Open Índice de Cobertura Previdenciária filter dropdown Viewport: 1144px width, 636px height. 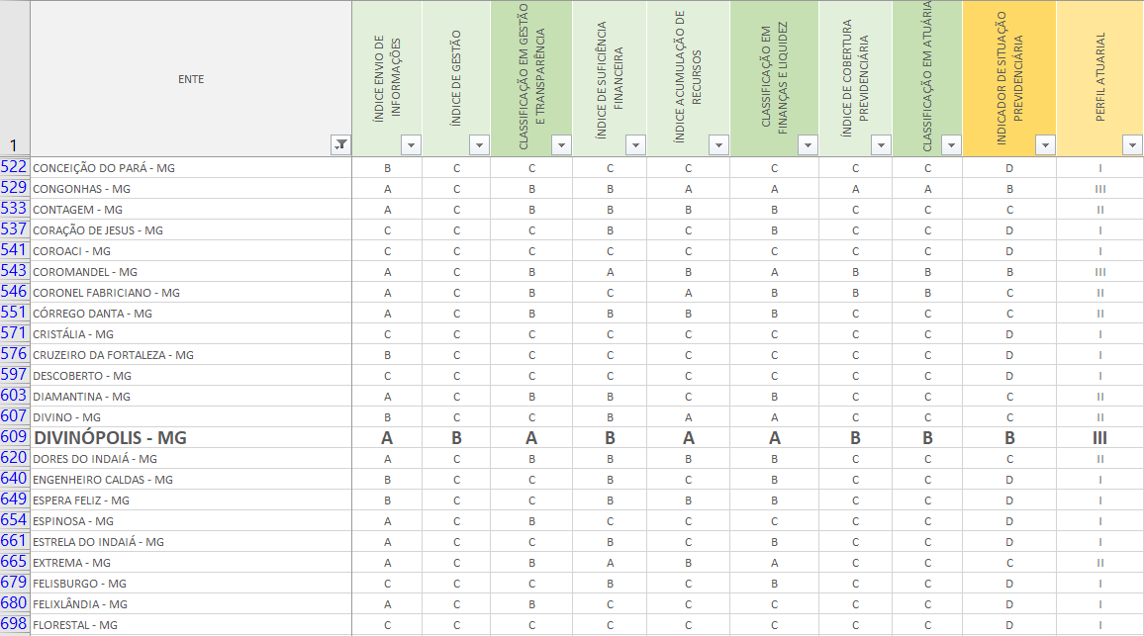click(x=881, y=145)
